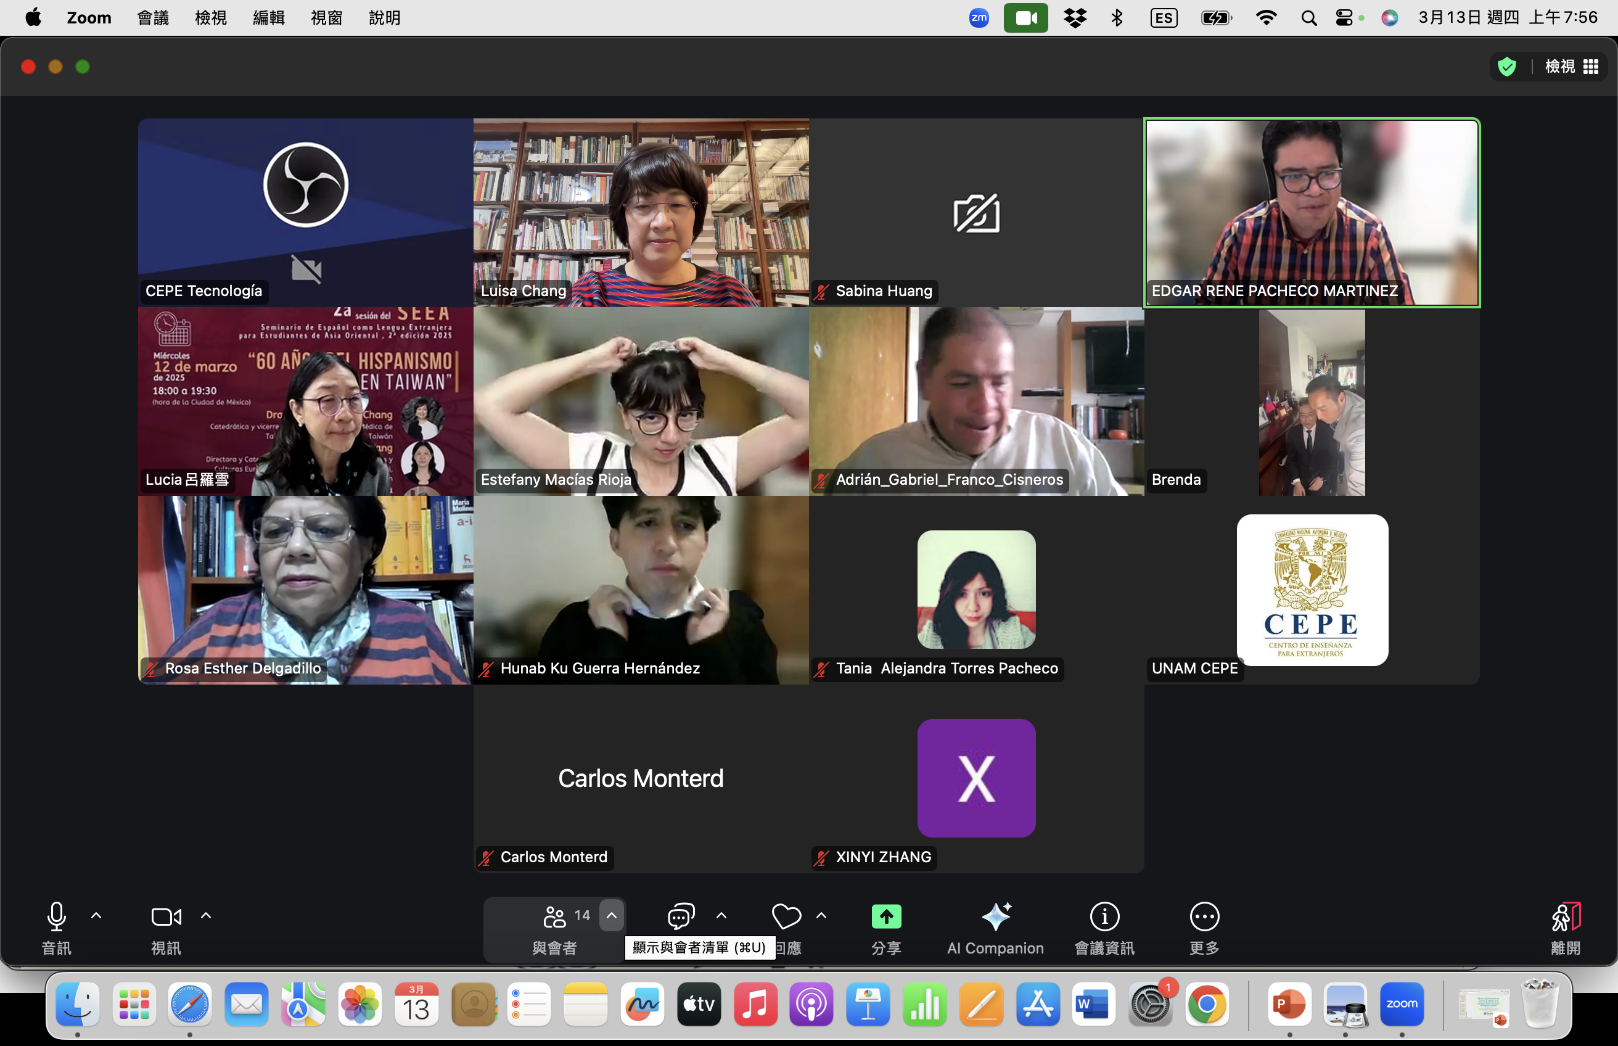Click the green camera indicator in menu bar
The width and height of the screenshot is (1618, 1046).
(1025, 18)
